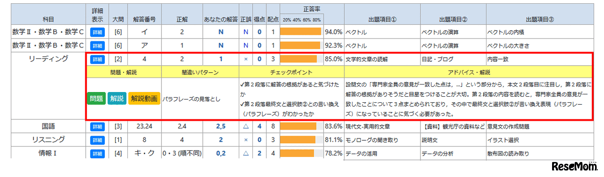This screenshot has height=177, width=604.
Task: Click 詳細 button in リスニング row
Action: point(97,140)
